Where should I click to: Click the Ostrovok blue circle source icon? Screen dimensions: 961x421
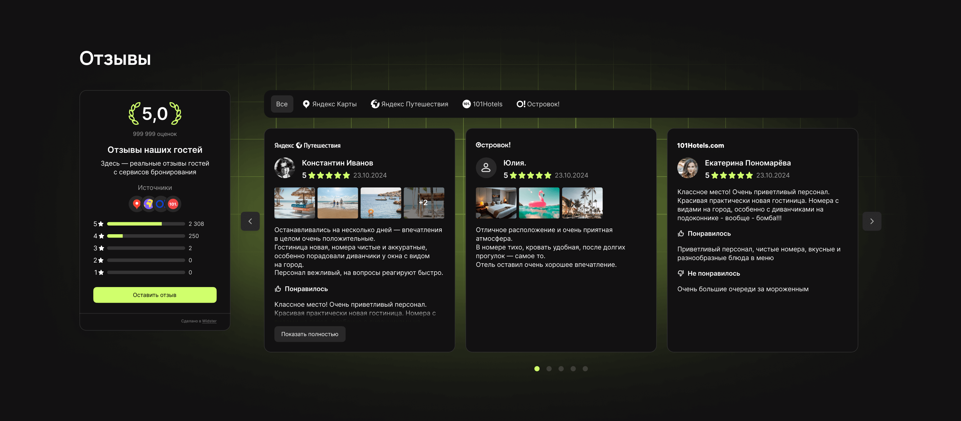point(160,204)
